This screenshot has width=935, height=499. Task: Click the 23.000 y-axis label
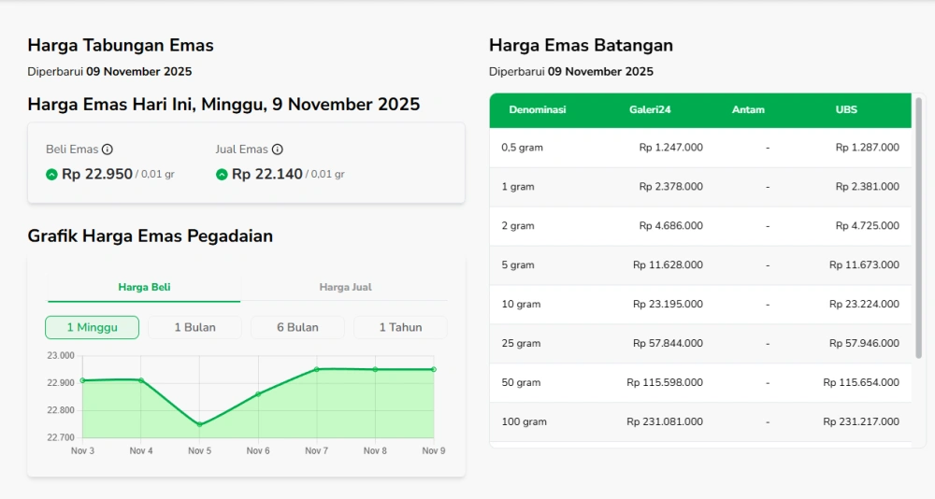61,356
